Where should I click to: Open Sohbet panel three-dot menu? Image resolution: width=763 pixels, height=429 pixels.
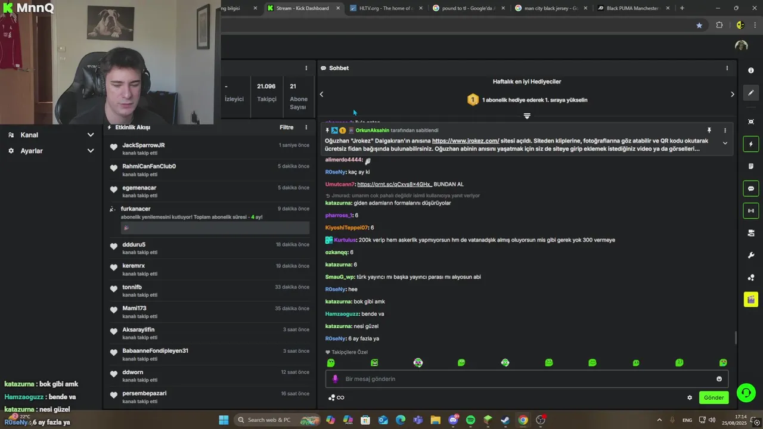pos(727,68)
